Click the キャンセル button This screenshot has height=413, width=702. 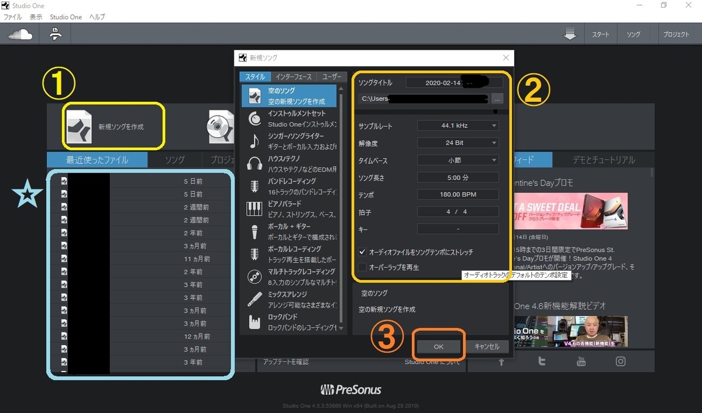[487, 347]
